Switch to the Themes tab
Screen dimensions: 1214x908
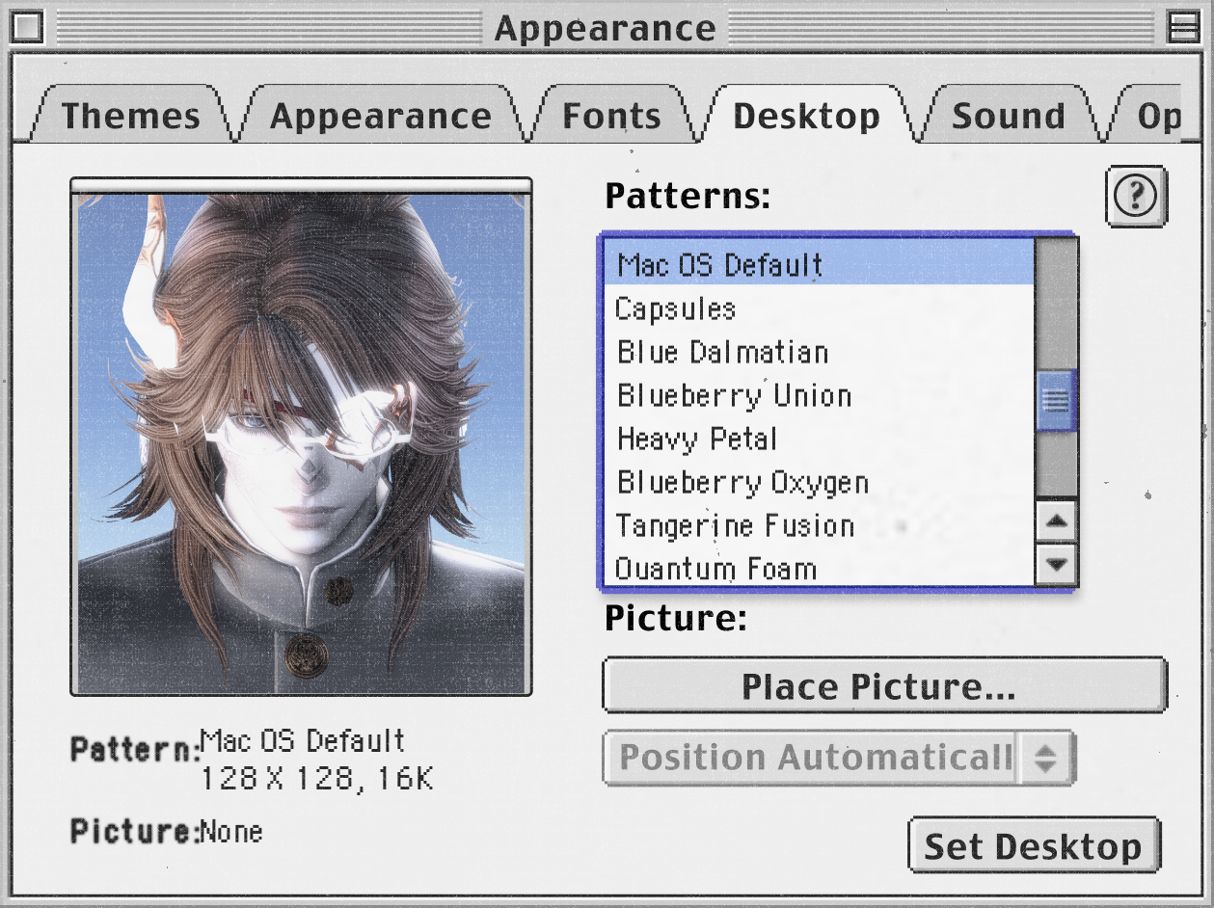click(x=131, y=116)
